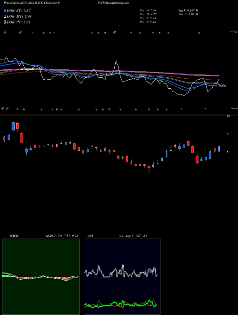Click the 'UMP MunafaSutra.com' title text

tap(113, 3)
